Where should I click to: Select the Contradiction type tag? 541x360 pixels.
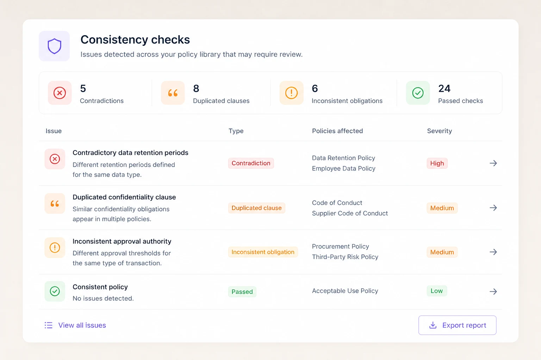tap(251, 163)
